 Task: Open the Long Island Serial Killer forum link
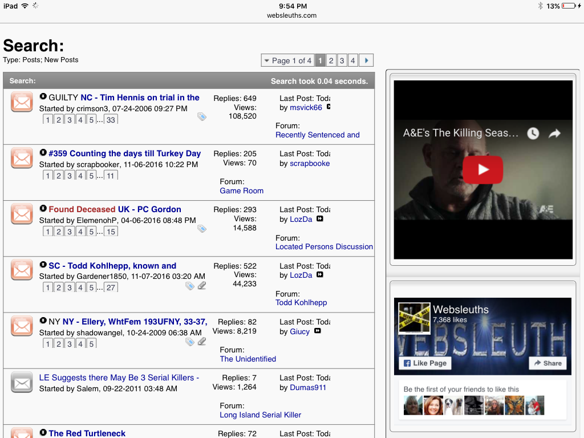tap(260, 415)
